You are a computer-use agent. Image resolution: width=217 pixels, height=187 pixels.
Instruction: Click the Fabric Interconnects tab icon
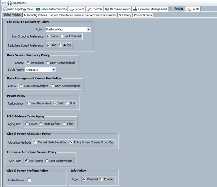coord(38,9)
